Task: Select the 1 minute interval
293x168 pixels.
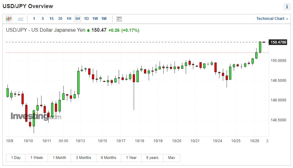Action: point(34,19)
